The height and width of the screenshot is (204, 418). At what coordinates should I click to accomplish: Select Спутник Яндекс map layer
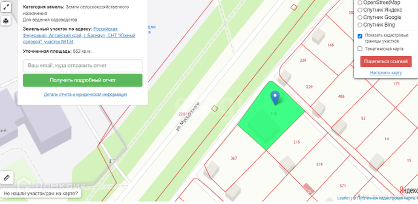pyautogui.click(x=360, y=10)
